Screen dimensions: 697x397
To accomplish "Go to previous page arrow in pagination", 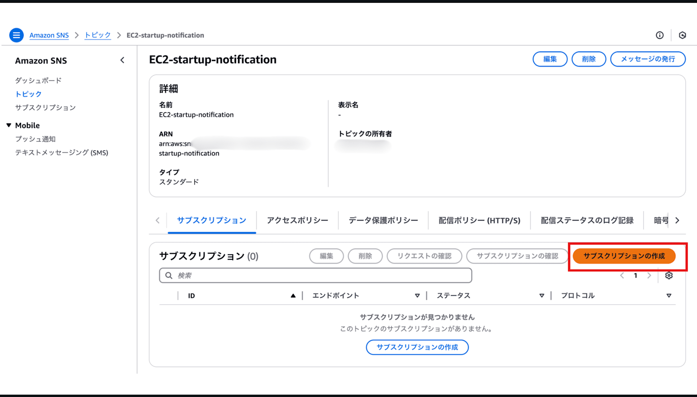I will pos(622,275).
